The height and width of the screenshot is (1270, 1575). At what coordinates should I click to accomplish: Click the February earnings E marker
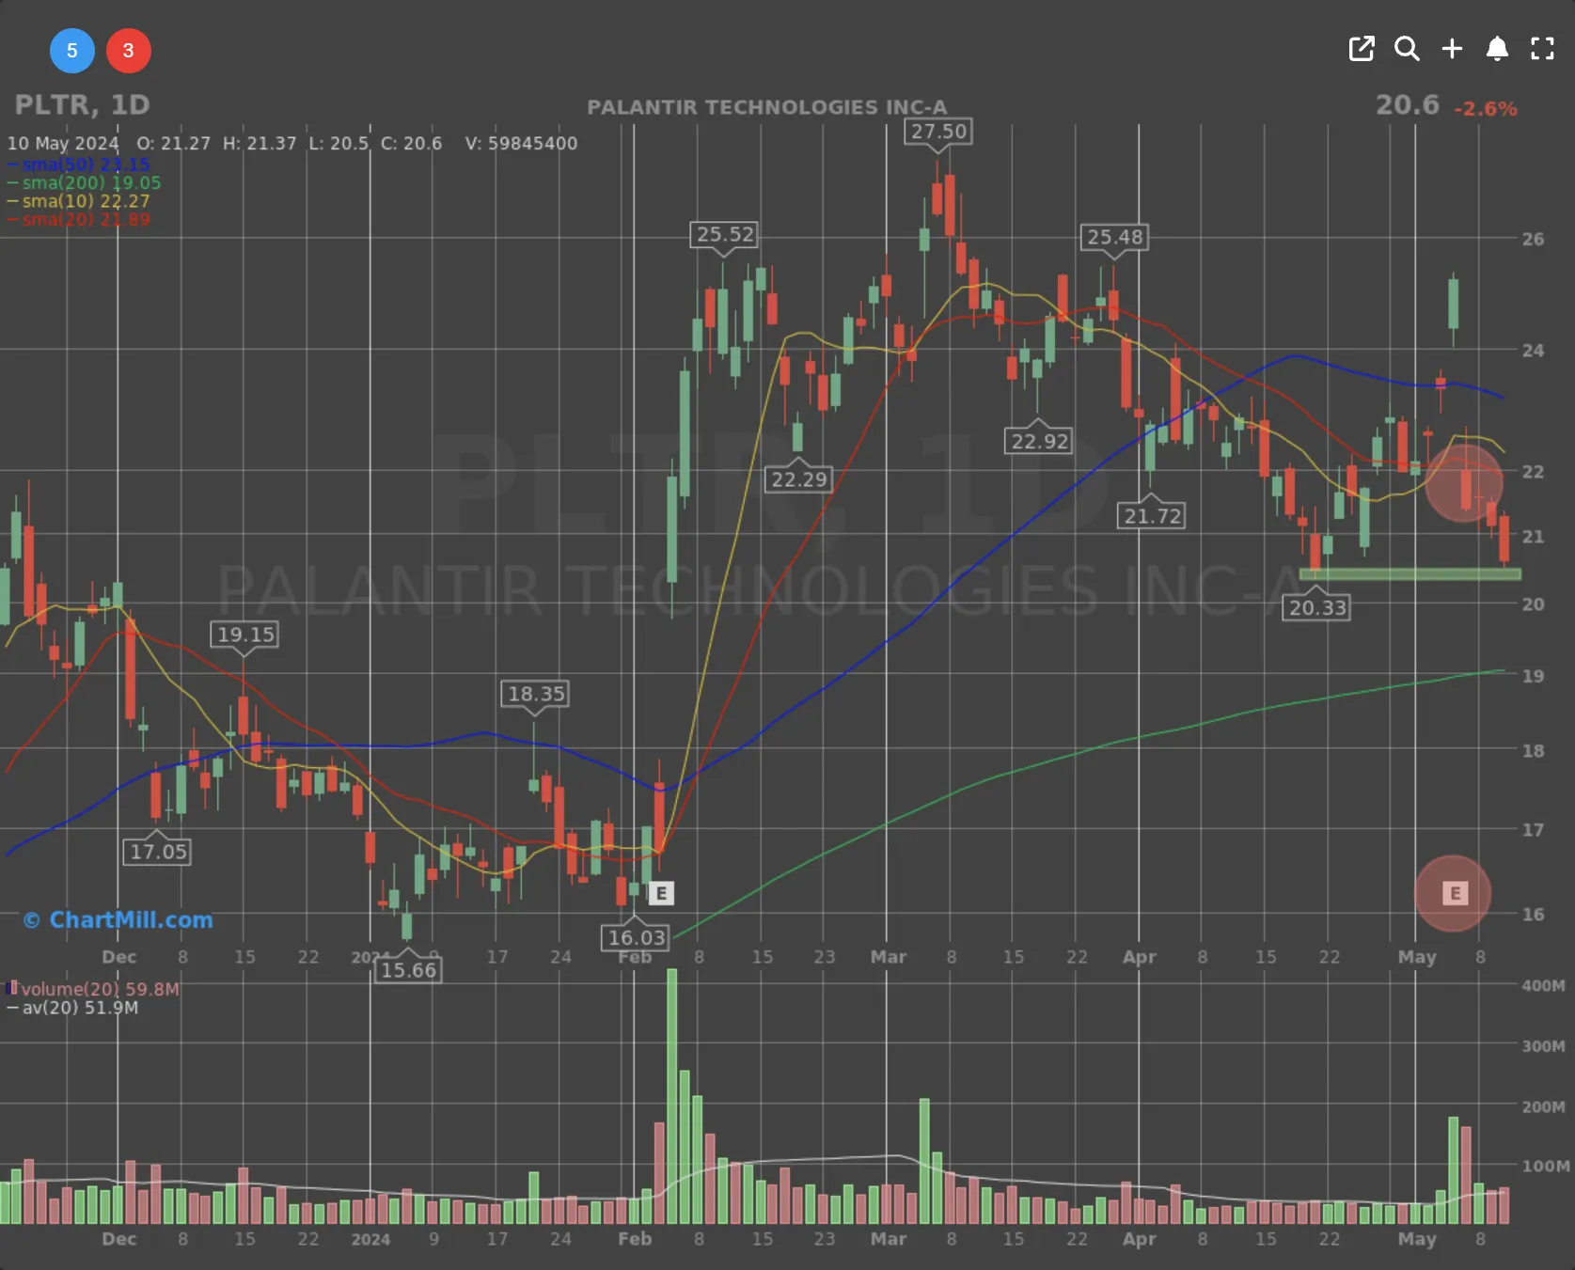pyautogui.click(x=661, y=893)
